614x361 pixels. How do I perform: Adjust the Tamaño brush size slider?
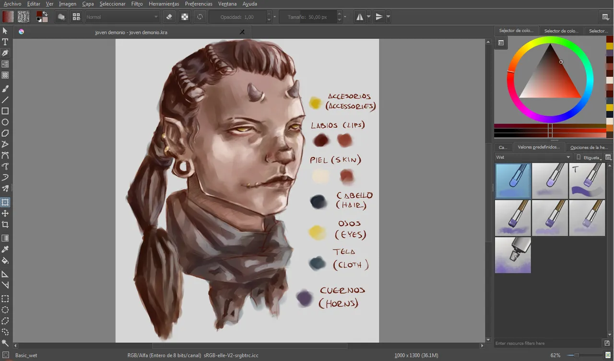click(307, 17)
